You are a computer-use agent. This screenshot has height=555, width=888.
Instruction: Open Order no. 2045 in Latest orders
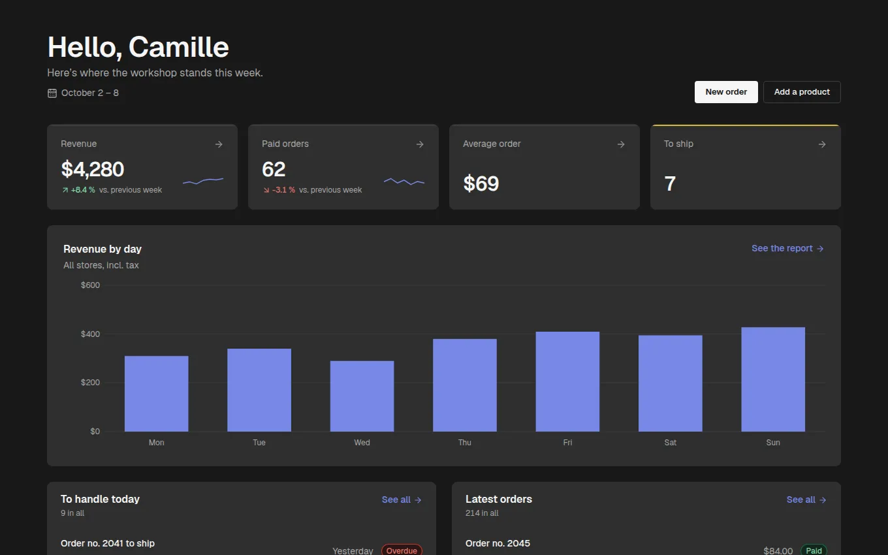pyautogui.click(x=498, y=543)
